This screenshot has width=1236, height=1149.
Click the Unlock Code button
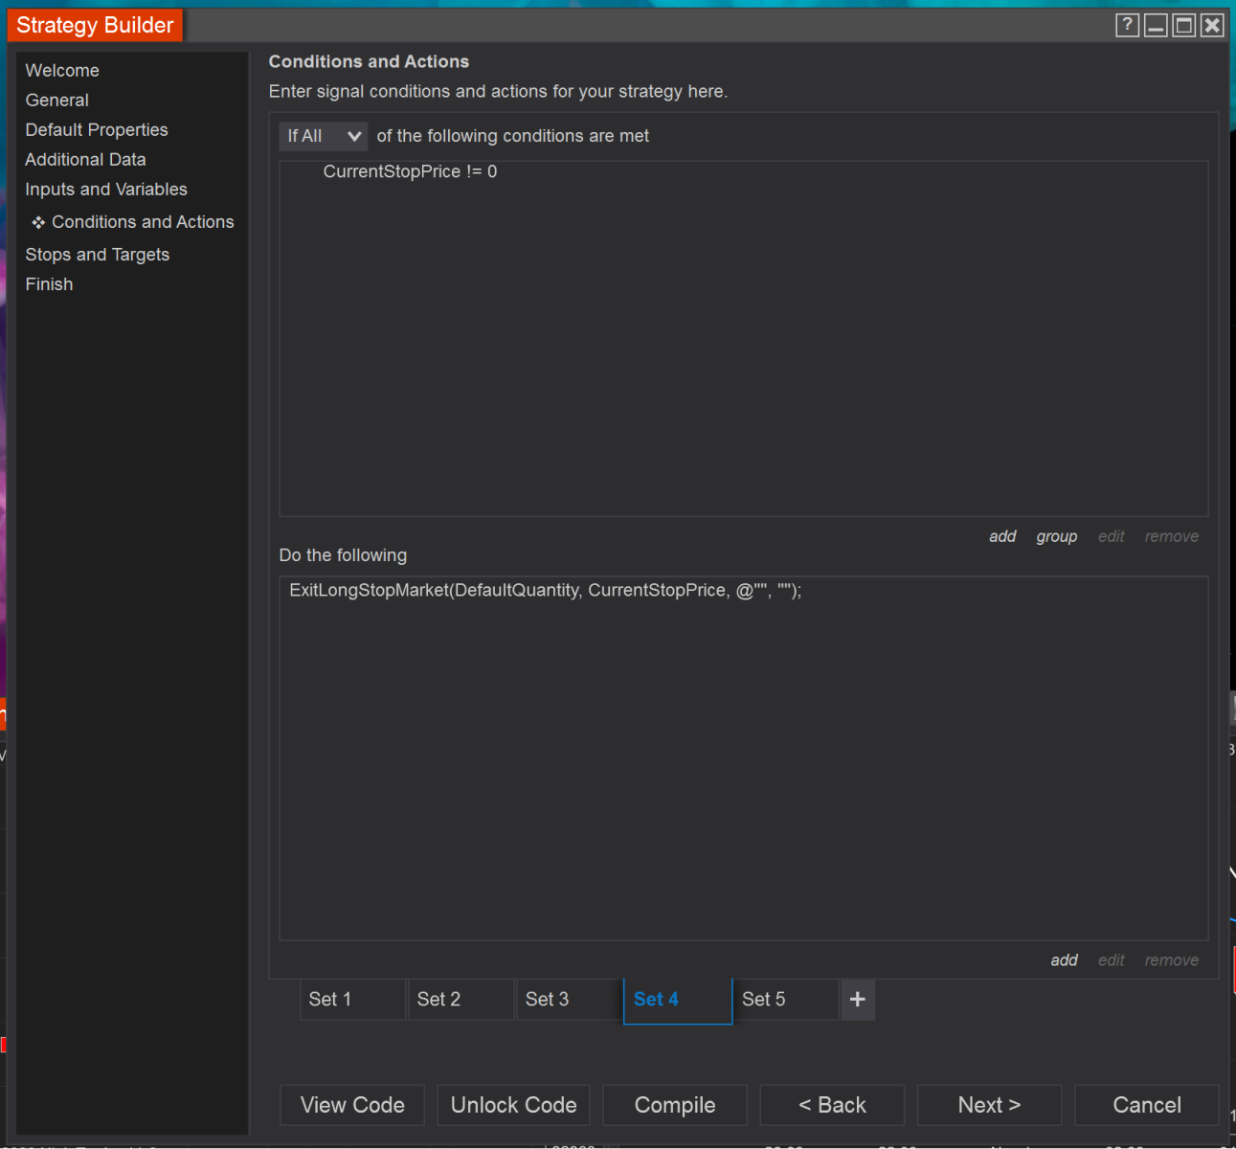pyautogui.click(x=514, y=1105)
